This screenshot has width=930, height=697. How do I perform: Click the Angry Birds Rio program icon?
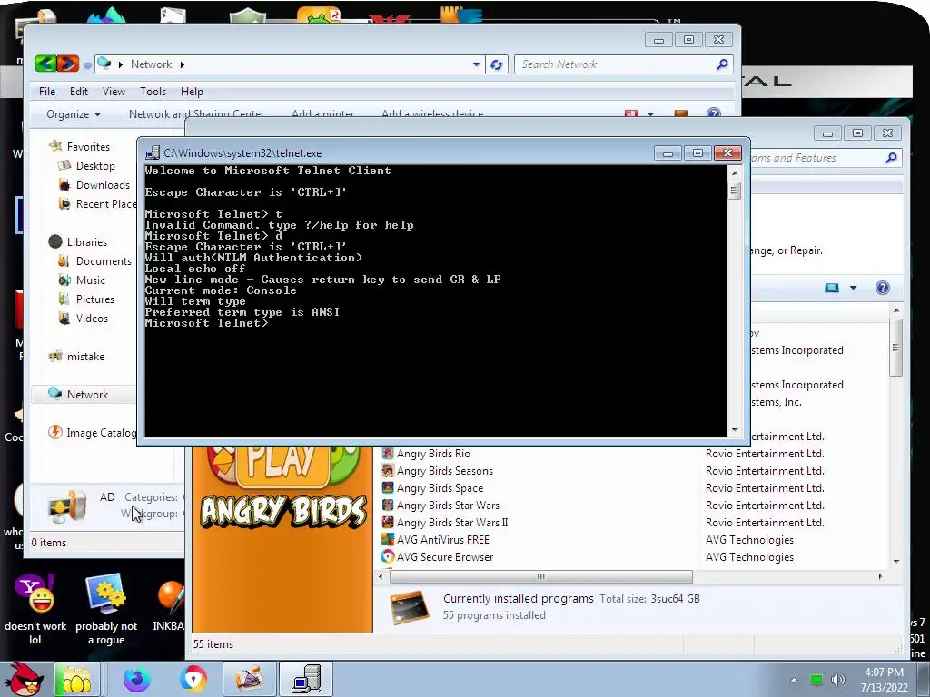pyautogui.click(x=387, y=454)
